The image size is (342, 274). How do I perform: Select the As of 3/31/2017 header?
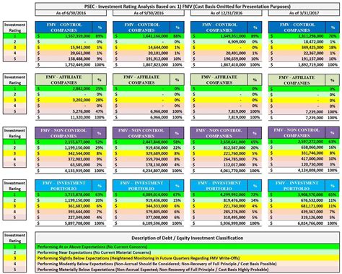click(x=304, y=13)
